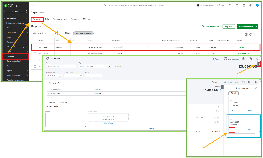
Task: Click the pencil icon beside Bookmarks
Action: coord(27,18)
